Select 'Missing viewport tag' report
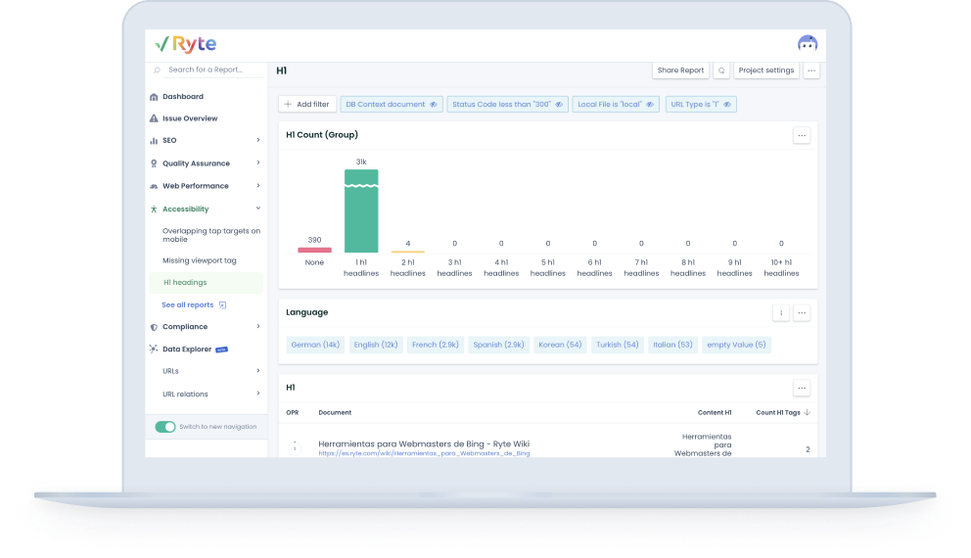Screen dimensions: 971x558 pos(200,261)
